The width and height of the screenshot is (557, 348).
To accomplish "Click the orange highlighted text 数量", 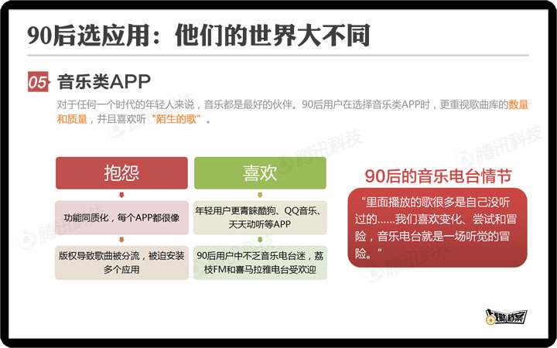I will [x=518, y=104].
